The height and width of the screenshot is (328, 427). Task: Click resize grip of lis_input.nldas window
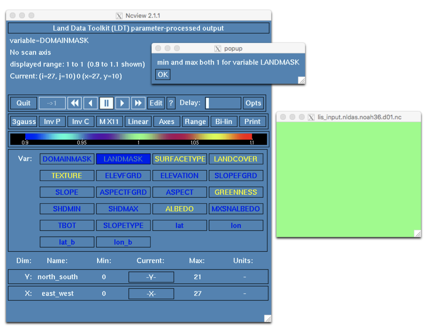coord(418,234)
